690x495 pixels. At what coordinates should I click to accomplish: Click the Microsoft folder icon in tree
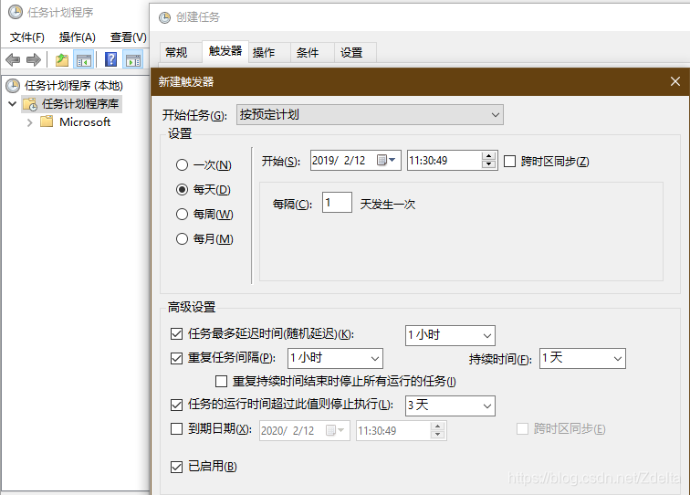click(x=47, y=121)
